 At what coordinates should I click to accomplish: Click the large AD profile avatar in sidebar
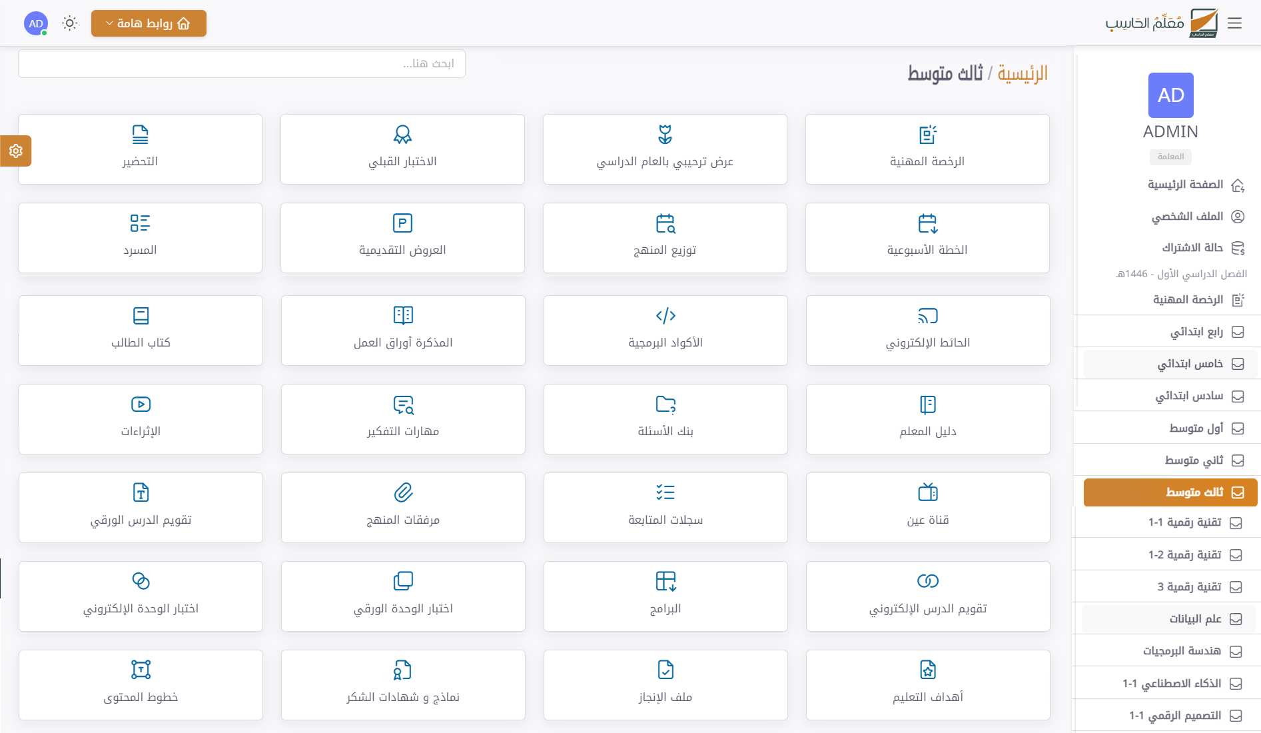coord(1170,95)
